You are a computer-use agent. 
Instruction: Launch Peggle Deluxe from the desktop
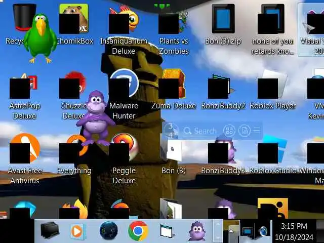coord(124,148)
